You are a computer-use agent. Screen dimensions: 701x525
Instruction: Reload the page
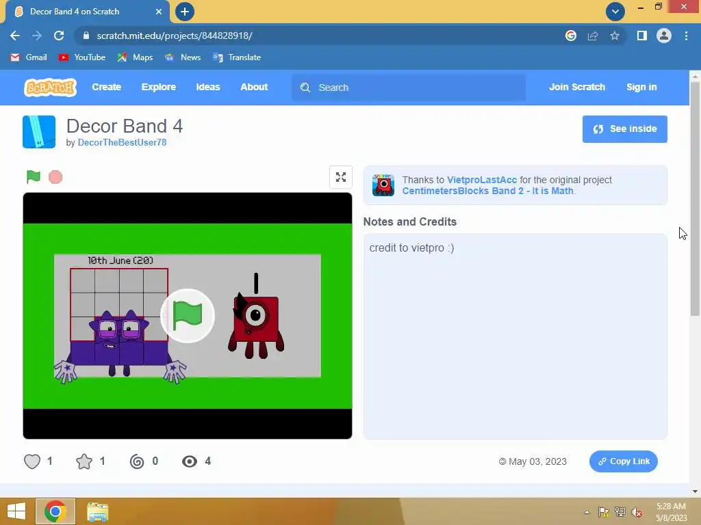click(x=59, y=36)
